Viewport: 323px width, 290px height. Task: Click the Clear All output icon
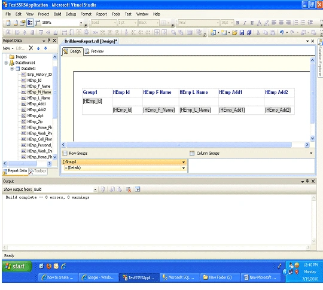click(x=129, y=190)
